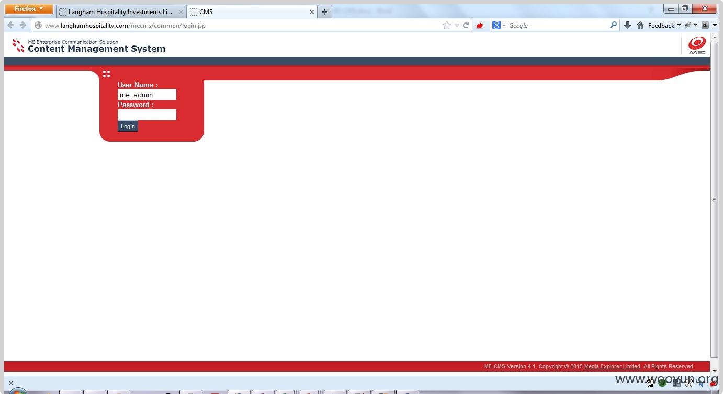Open the Google search engine selector
This screenshot has height=394, width=723.
(499, 25)
